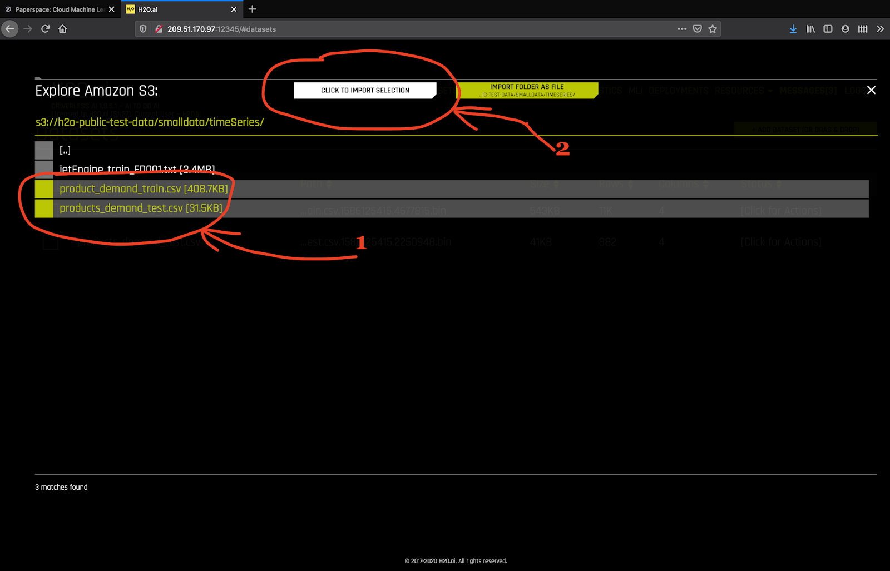Save page to Pocket
The image size is (890, 571).
coord(698,29)
